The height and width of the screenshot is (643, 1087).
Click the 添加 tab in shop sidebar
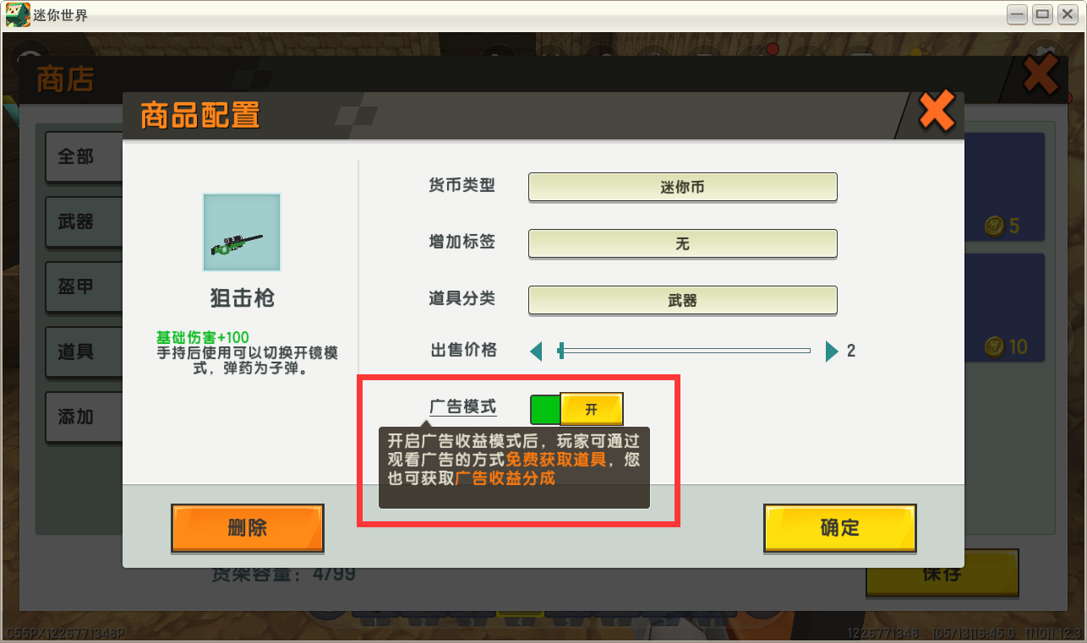(84, 417)
